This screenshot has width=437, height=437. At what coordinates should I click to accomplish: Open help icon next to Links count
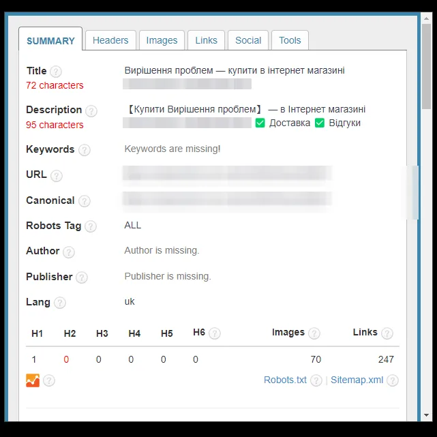tap(387, 333)
